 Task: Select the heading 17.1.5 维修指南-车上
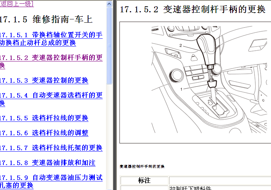tap(46, 19)
